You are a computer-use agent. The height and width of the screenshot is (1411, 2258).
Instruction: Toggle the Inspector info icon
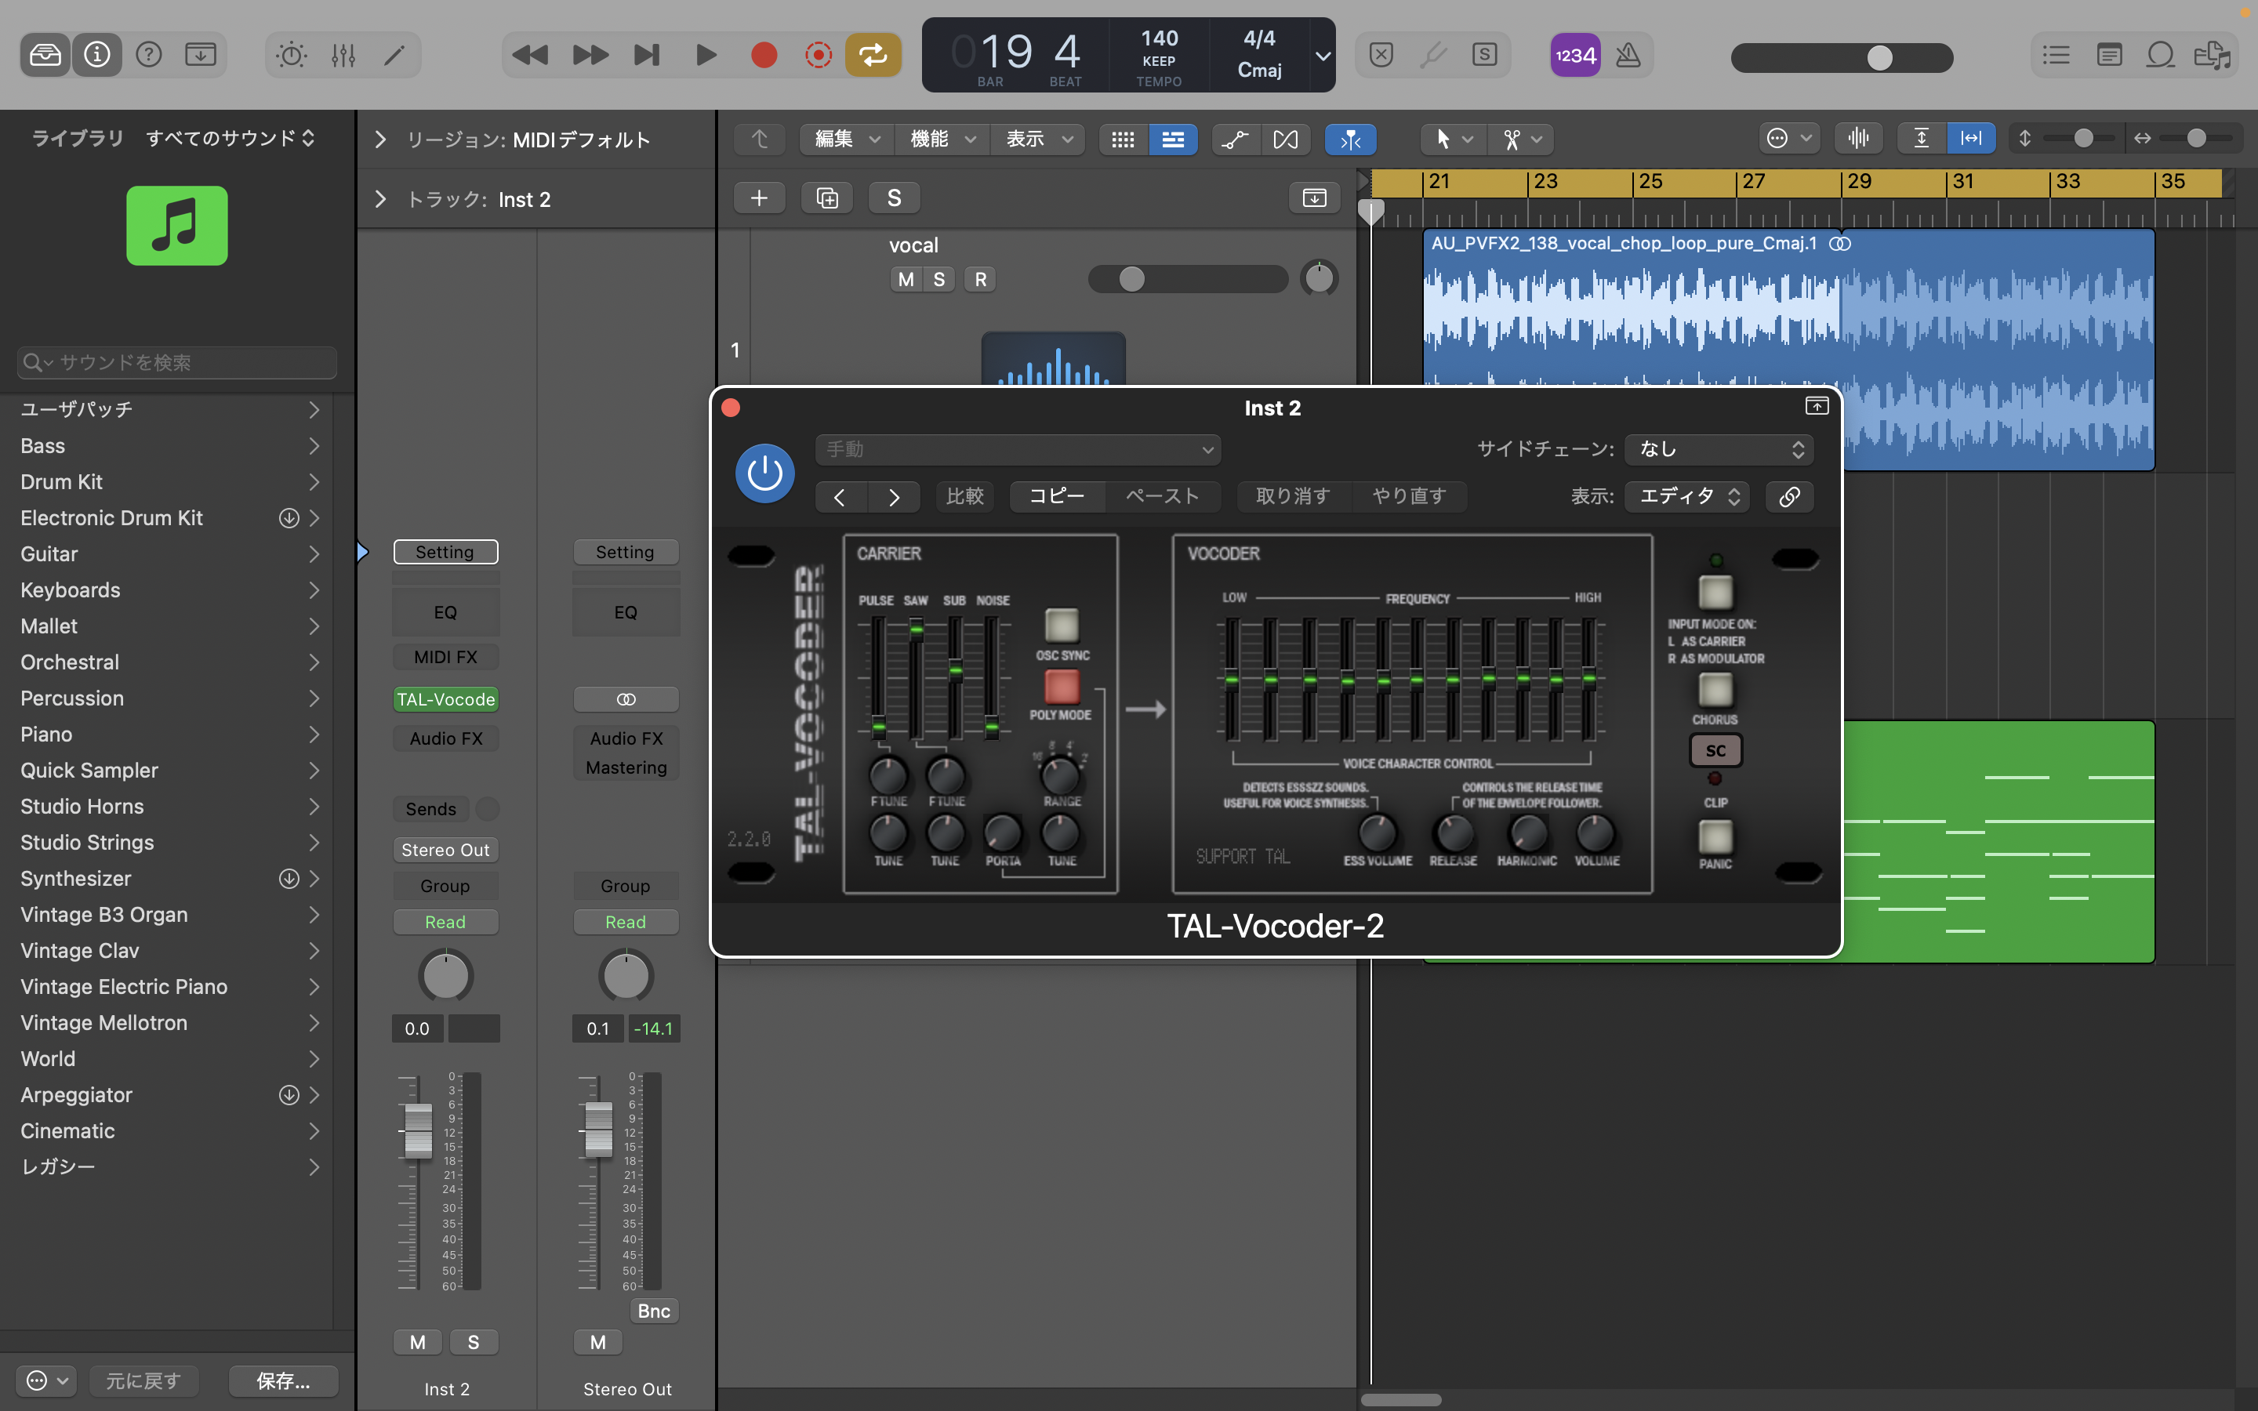pos(97,55)
